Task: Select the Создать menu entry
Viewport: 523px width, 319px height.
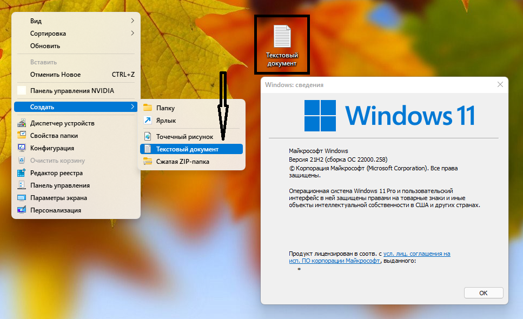Action: [x=76, y=107]
